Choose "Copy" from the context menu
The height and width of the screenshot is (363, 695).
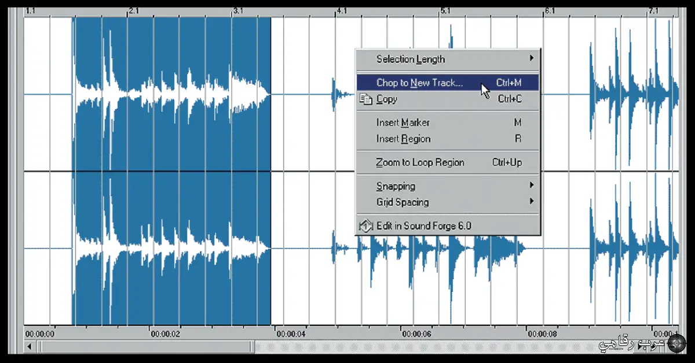388,99
